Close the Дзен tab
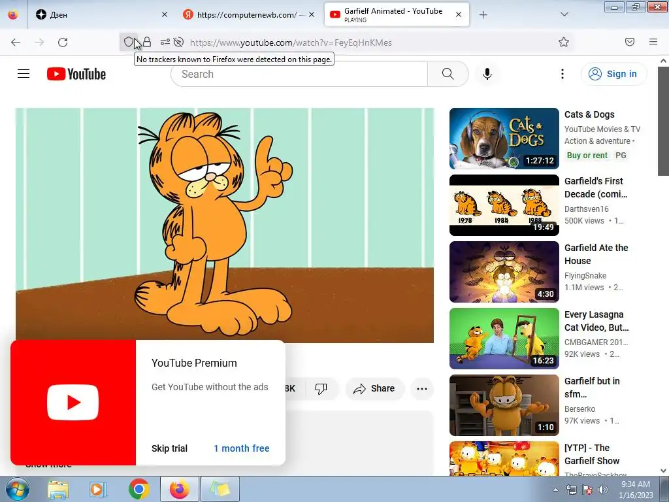669x502 pixels. tap(165, 14)
